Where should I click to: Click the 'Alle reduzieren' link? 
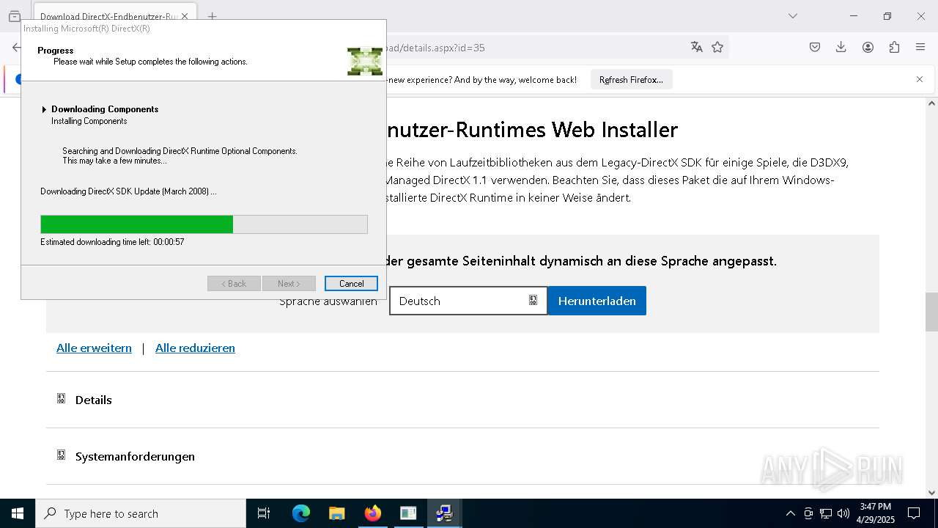point(195,348)
